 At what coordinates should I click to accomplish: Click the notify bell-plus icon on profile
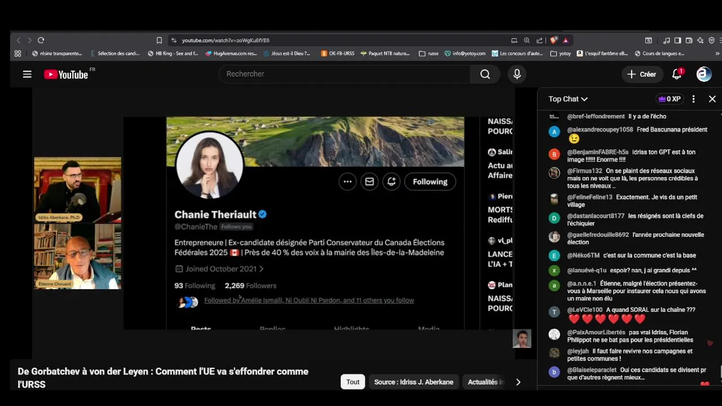[391, 182]
